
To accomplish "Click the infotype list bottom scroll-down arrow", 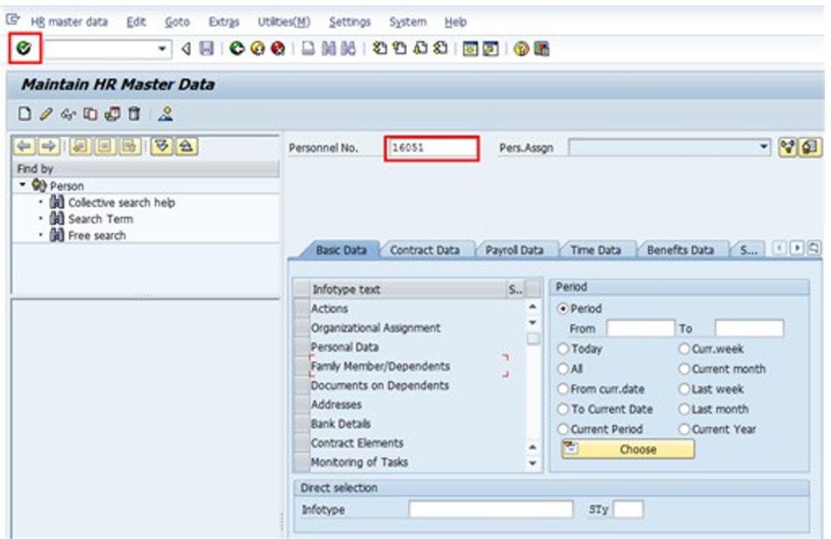I will point(533,463).
